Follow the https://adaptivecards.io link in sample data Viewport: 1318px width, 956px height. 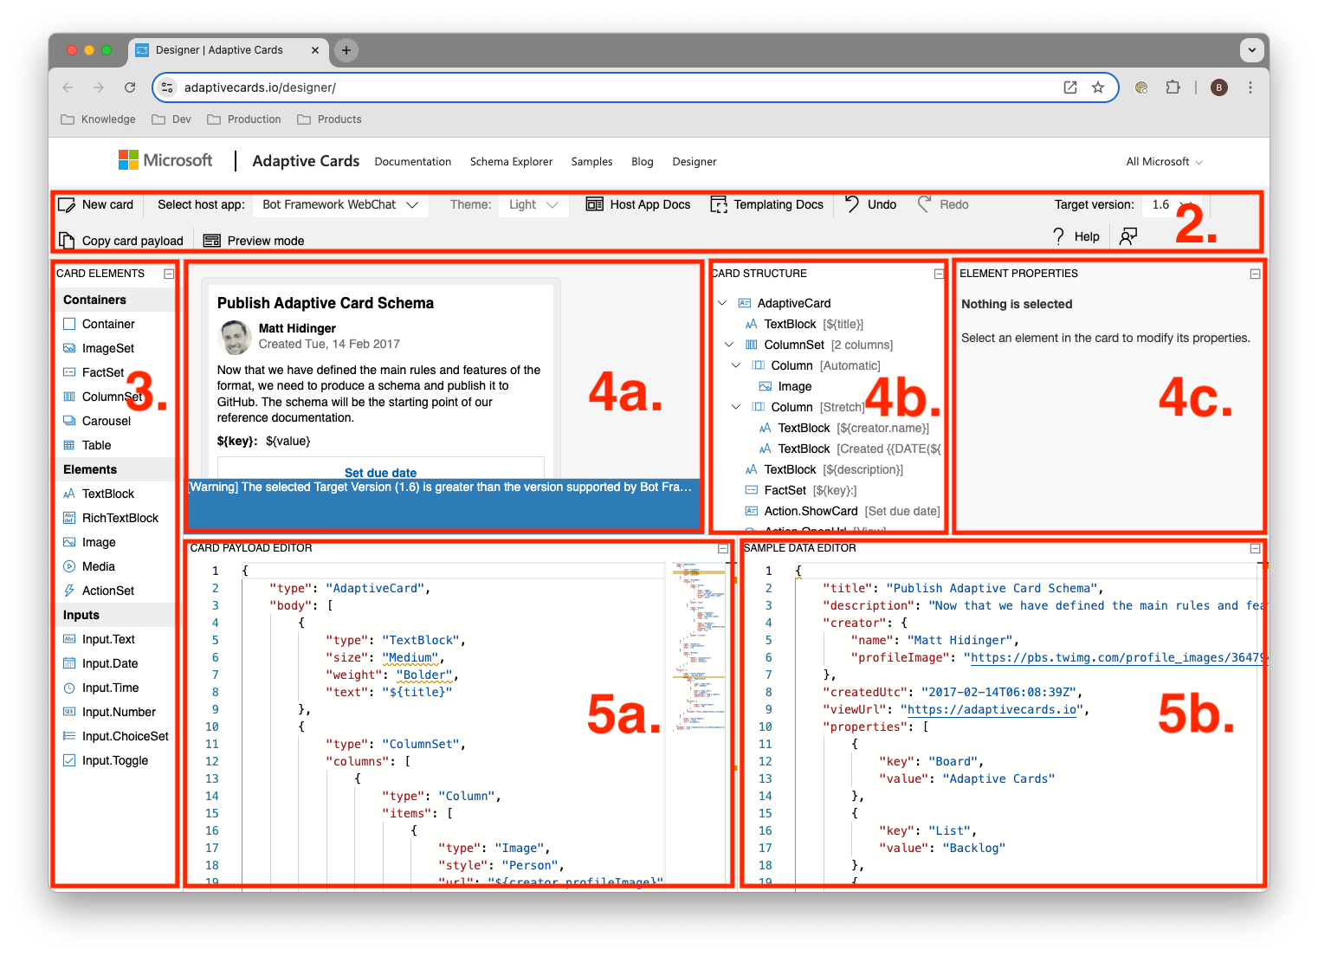click(992, 709)
